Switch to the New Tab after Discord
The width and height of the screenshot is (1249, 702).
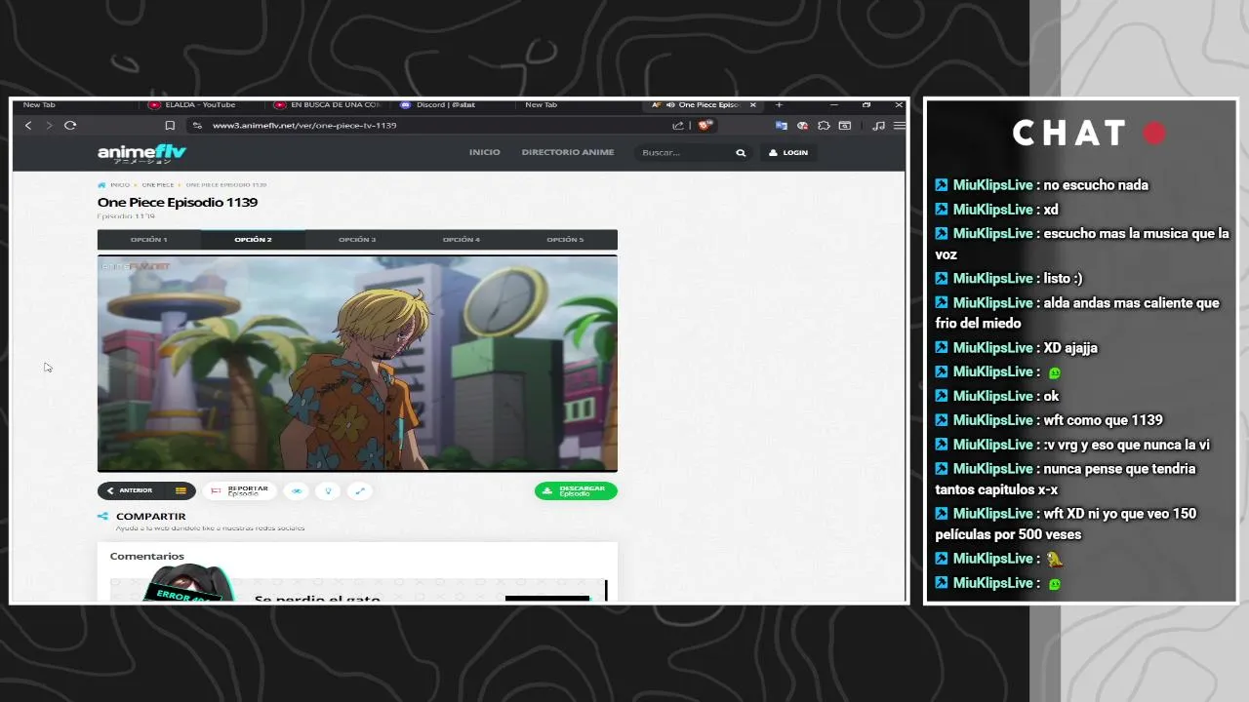tap(541, 105)
